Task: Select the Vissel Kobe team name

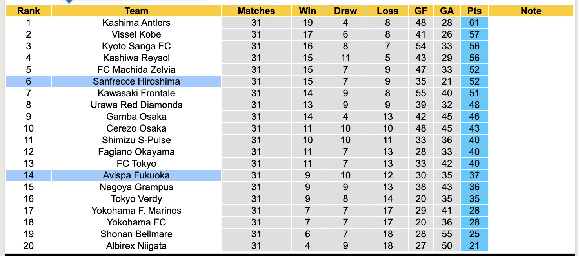Action: pyautogui.click(x=136, y=34)
